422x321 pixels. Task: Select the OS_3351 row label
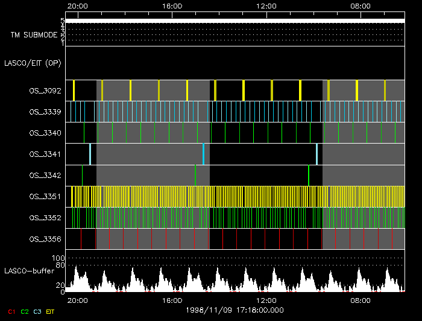(45, 196)
